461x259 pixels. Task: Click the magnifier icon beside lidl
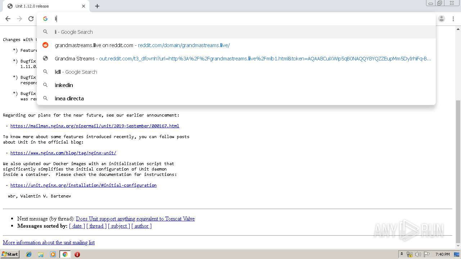coord(45,72)
